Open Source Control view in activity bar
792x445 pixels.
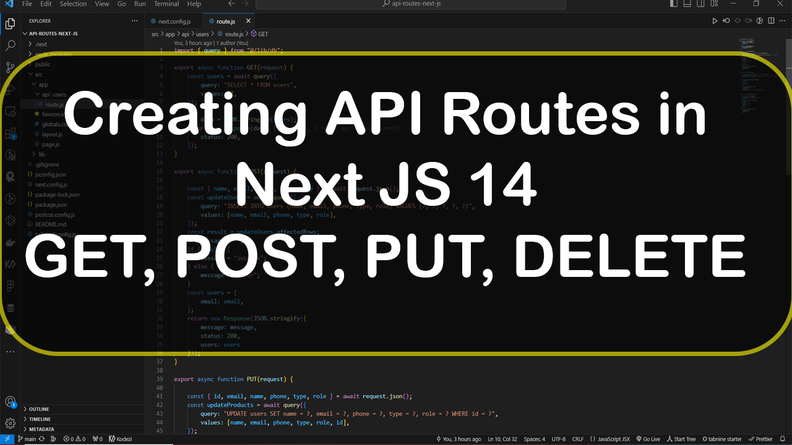(x=10, y=67)
